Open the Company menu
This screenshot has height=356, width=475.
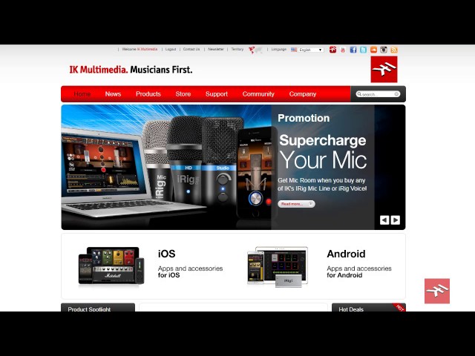click(303, 94)
